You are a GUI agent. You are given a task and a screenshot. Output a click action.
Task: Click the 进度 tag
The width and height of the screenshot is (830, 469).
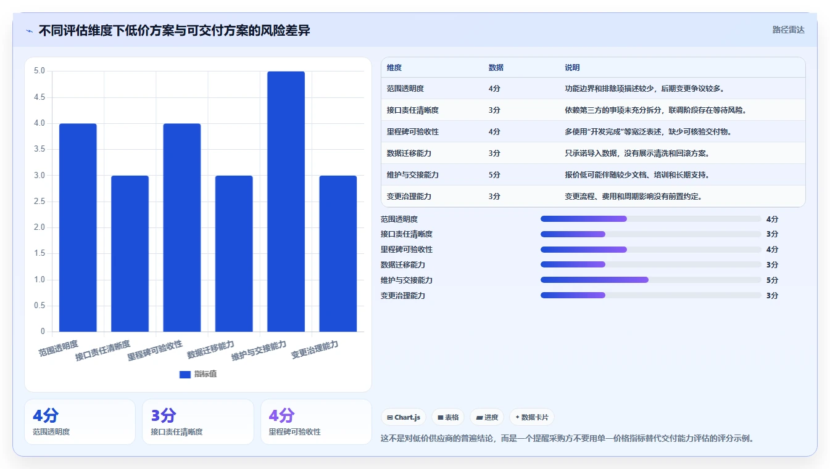(x=487, y=417)
